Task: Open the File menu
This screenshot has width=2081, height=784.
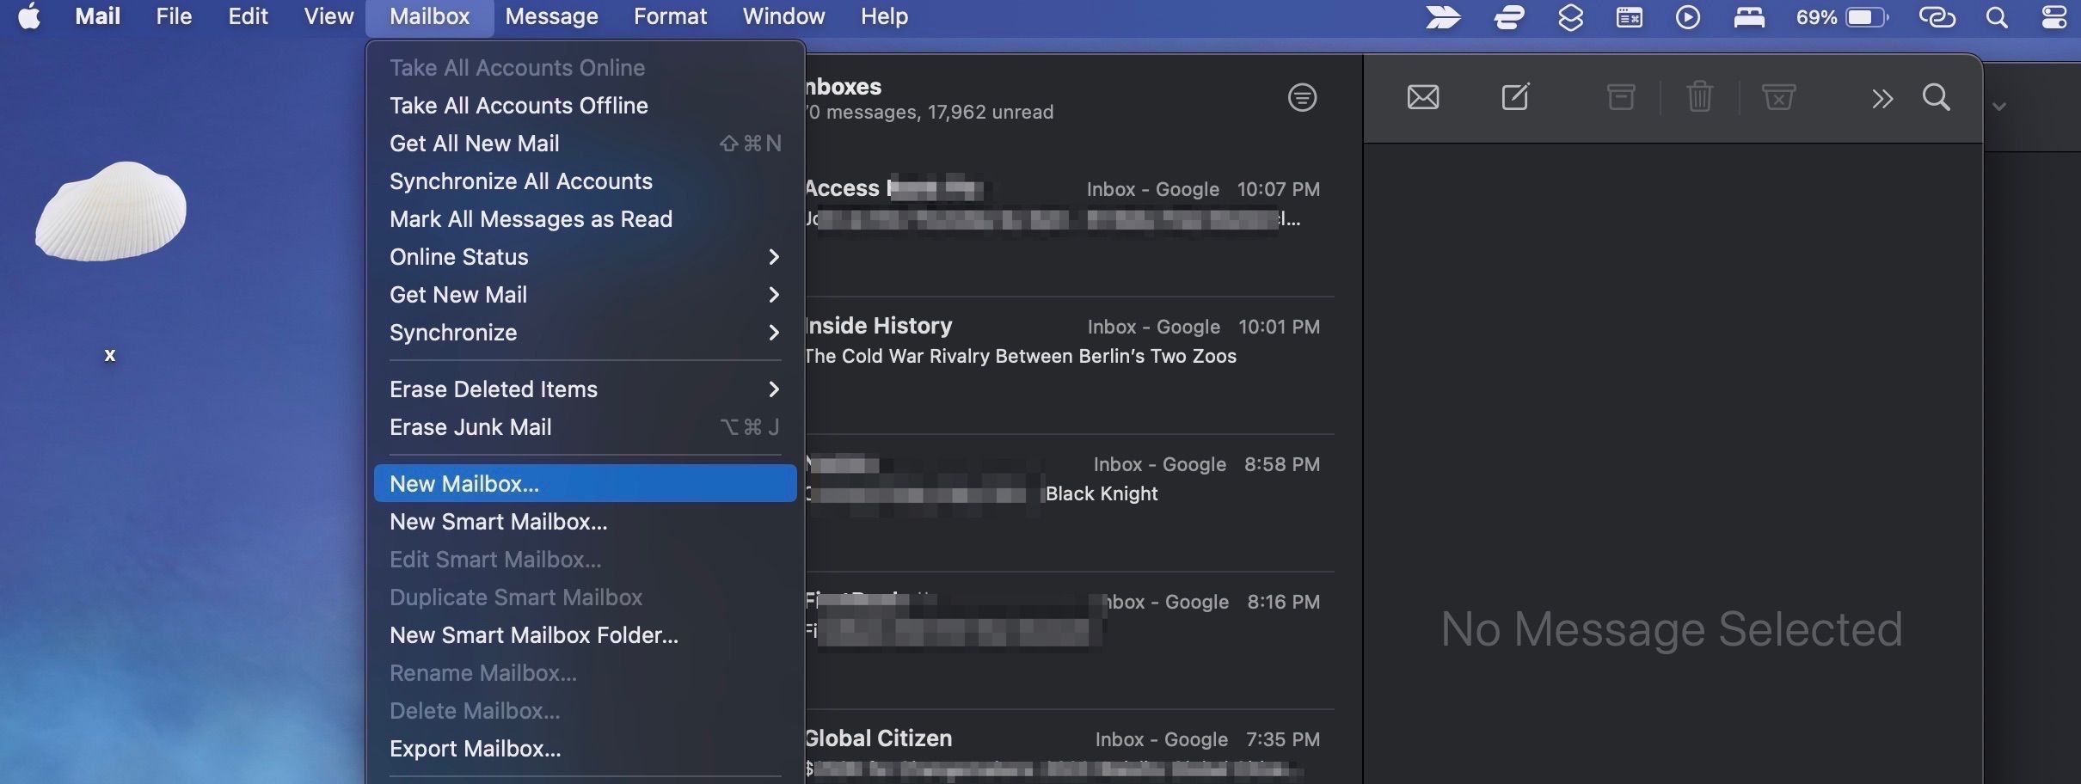Action: (174, 16)
